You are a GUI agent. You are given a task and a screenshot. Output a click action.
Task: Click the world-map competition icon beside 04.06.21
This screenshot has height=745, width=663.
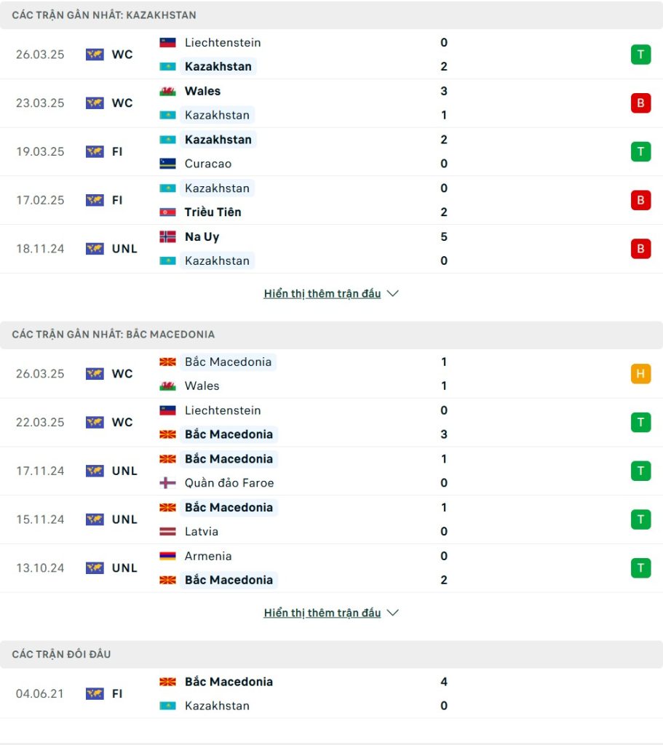95,693
